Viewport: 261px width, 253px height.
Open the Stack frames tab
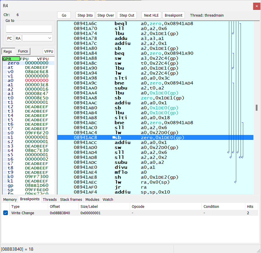[71, 199]
